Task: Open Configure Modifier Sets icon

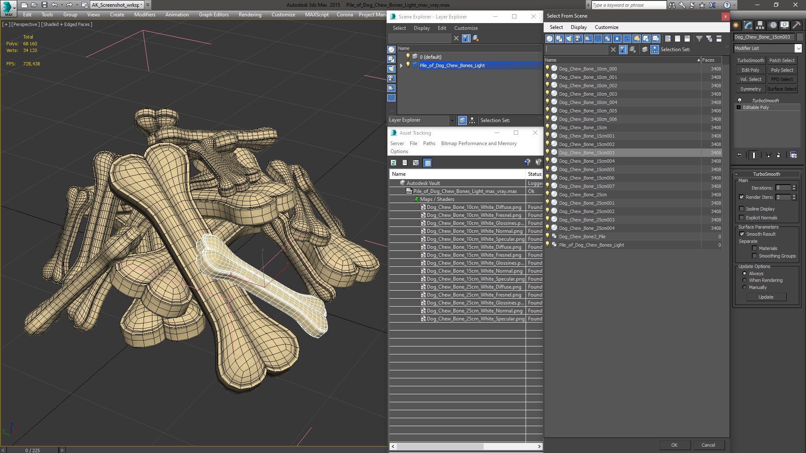Action: click(x=793, y=155)
